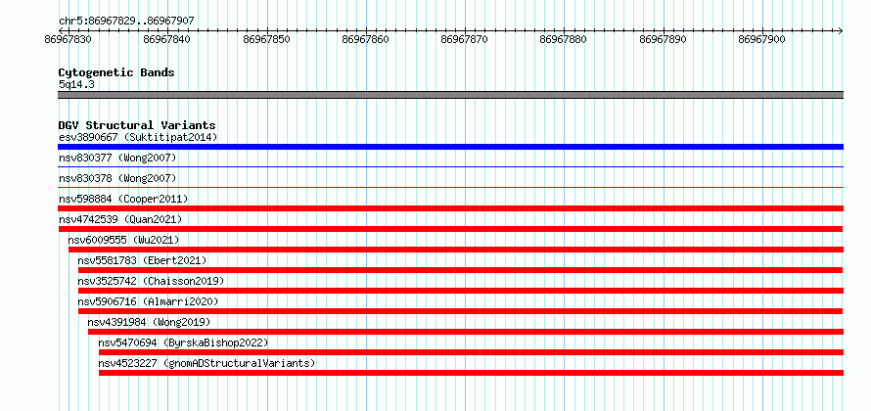Open nsv5581783 (Ebert2021) variant label
This screenshot has width=871, height=411.
pyautogui.click(x=142, y=260)
